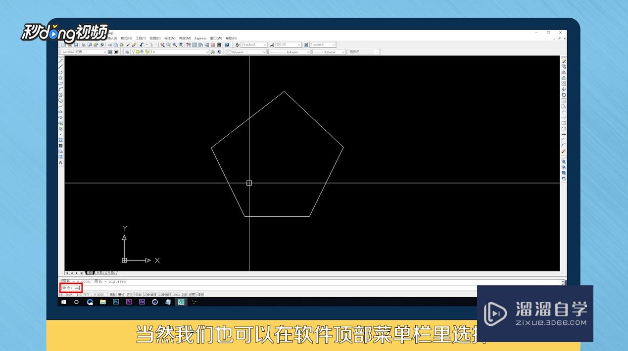Open a saved drawing with the Open icon
Image resolution: width=628 pixels, height=351 pixels.
coord(69,44)
